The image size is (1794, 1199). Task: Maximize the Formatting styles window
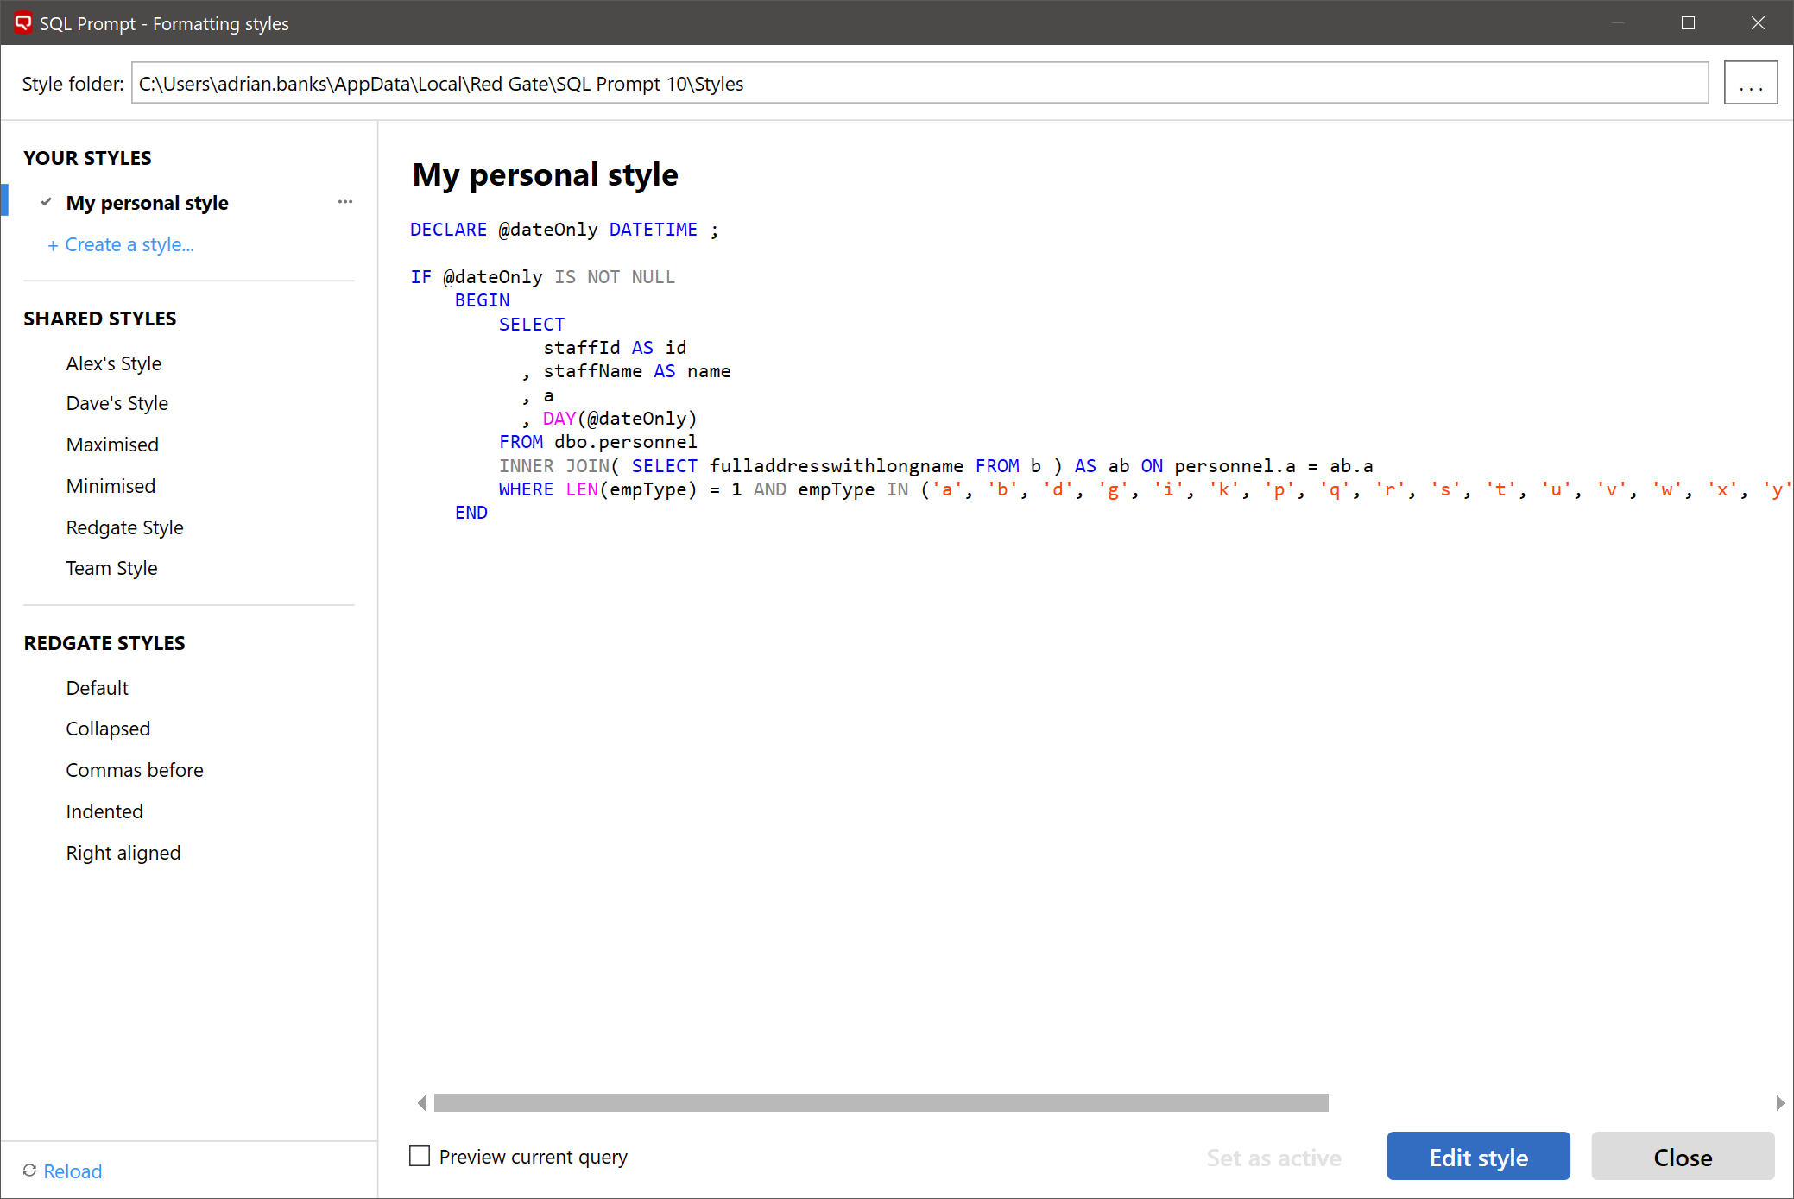pos(1688,23)
